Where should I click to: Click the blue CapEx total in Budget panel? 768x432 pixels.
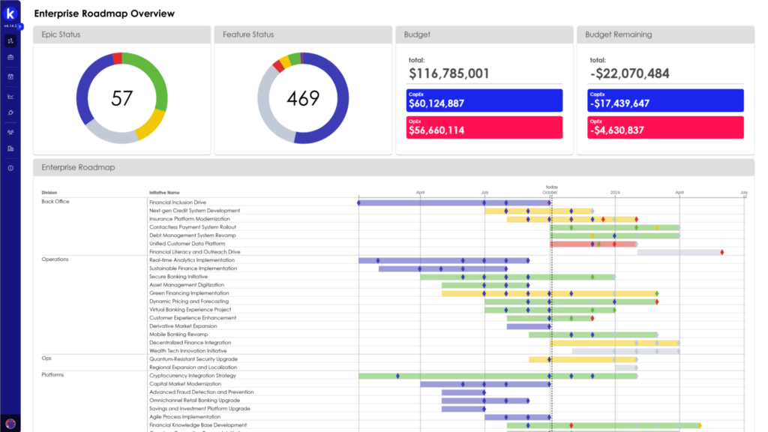[x=484, y=100]
